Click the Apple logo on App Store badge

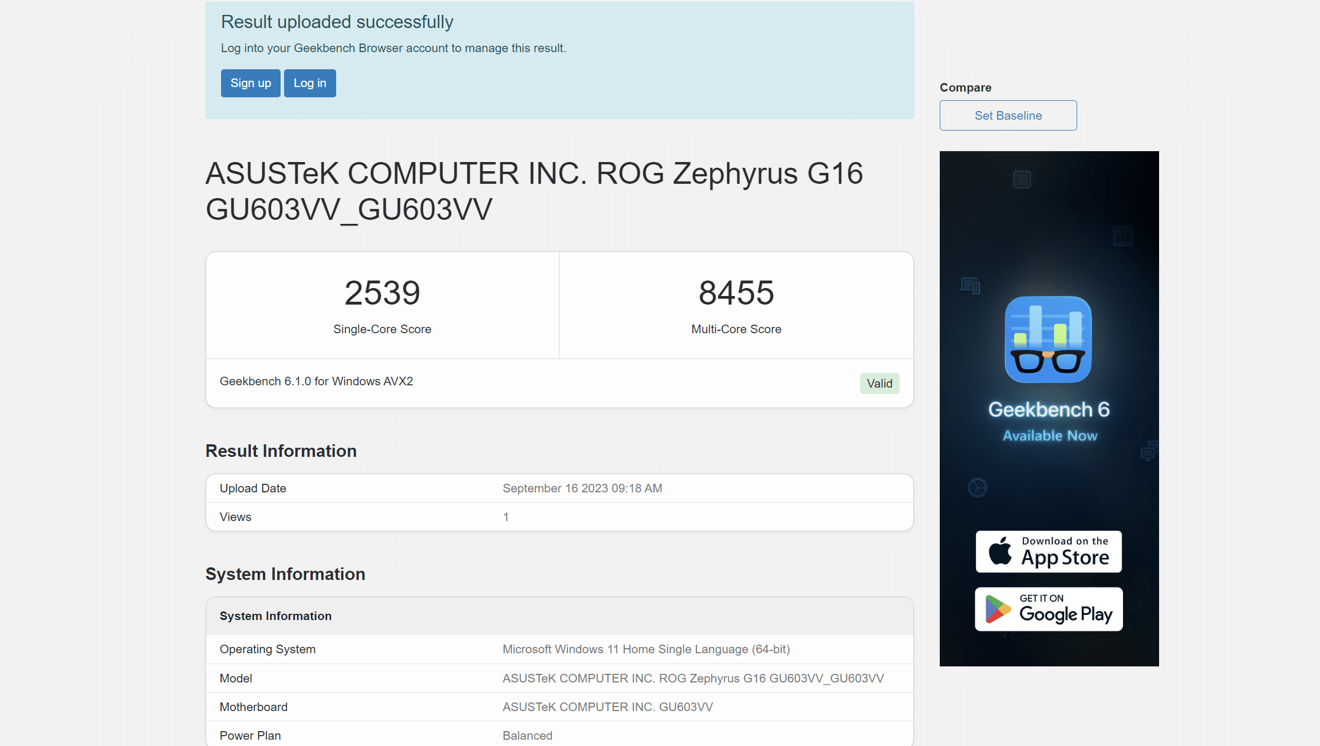[1000, 551]
